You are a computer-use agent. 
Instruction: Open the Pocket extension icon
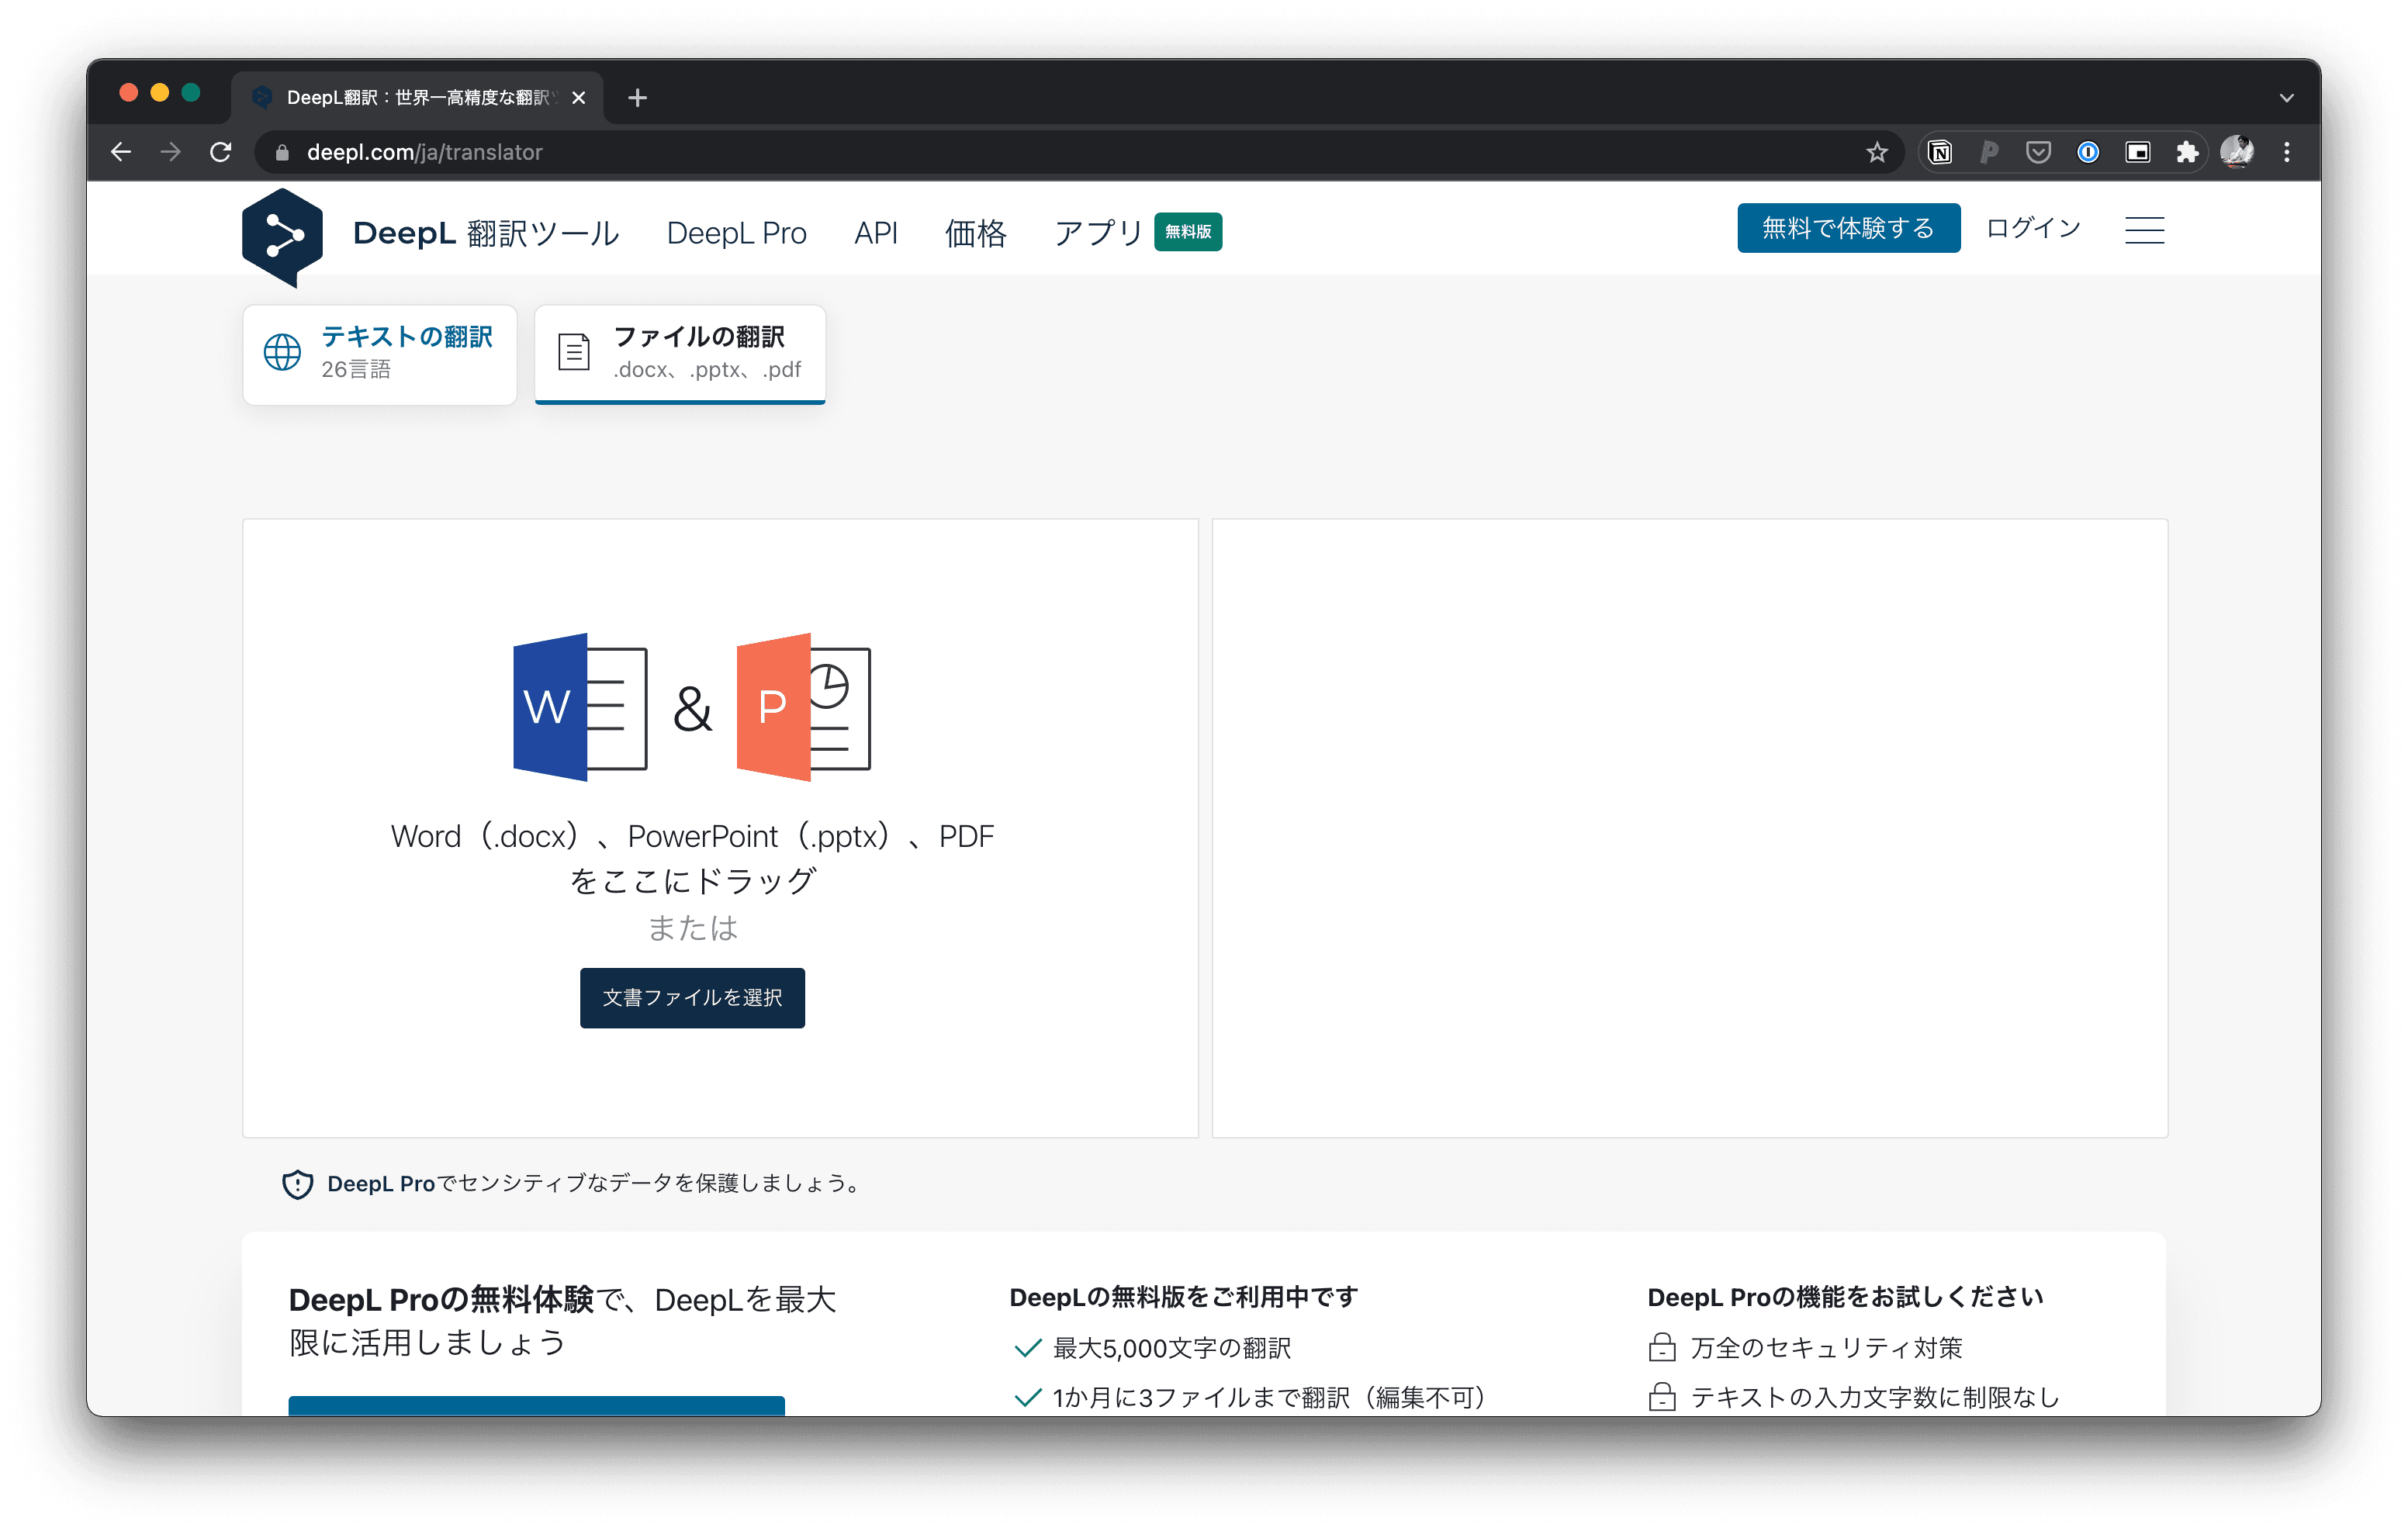coord(2038,152)
